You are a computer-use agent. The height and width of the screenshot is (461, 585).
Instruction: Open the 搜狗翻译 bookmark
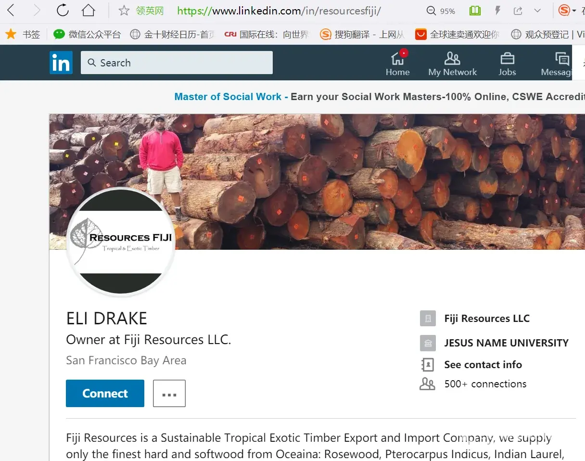click(362, 34)
